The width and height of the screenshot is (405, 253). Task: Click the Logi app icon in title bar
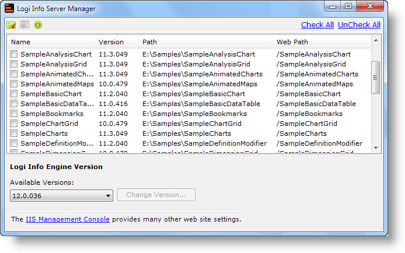click(x=9, y=8)
